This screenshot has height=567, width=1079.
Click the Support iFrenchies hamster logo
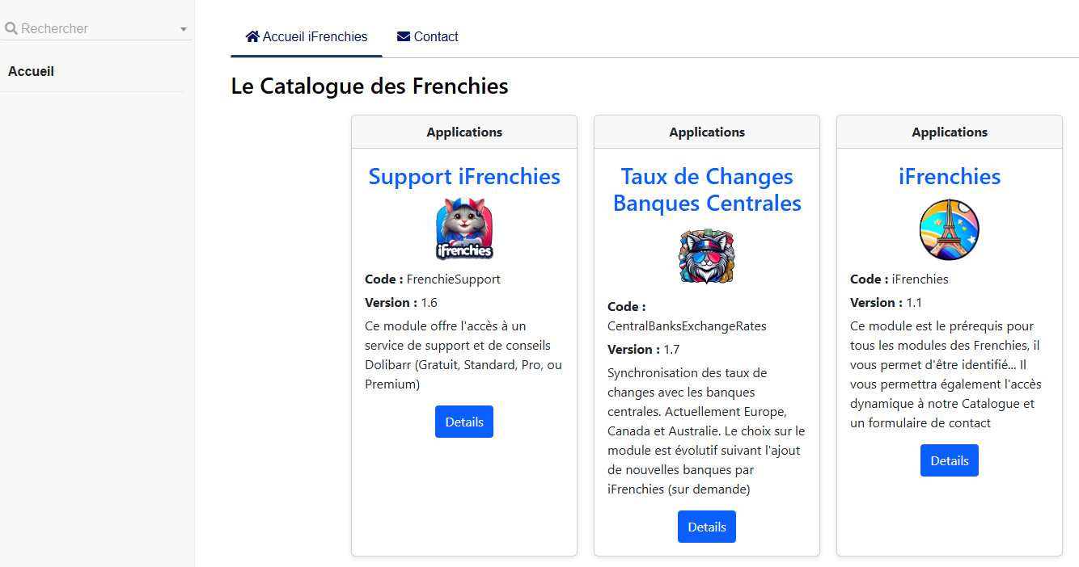click(464, 229)
